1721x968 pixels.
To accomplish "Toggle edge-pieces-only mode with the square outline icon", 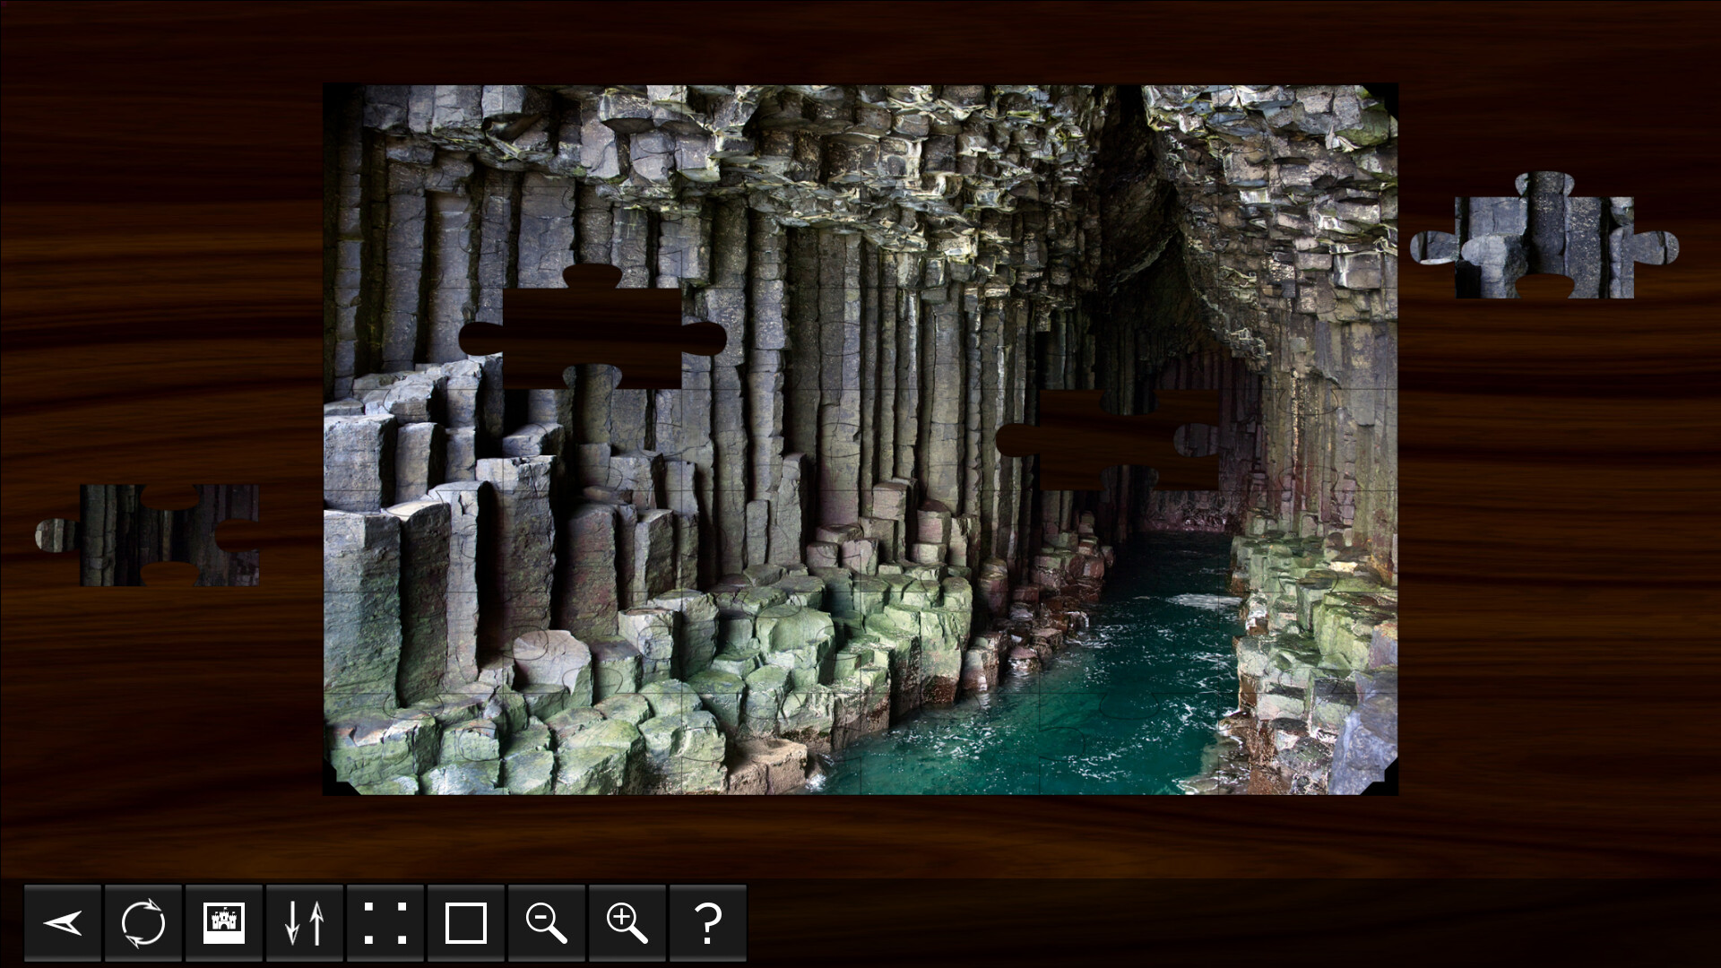I will [x=466, y=922].
